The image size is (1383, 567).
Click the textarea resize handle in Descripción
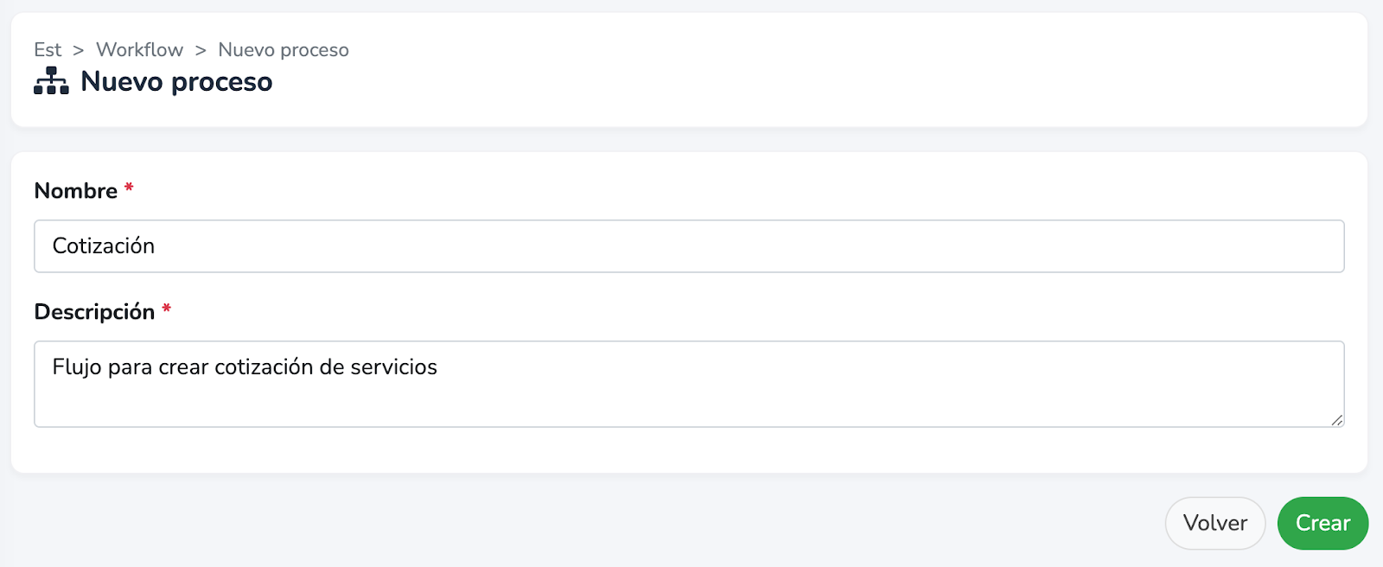point(1336,419)
